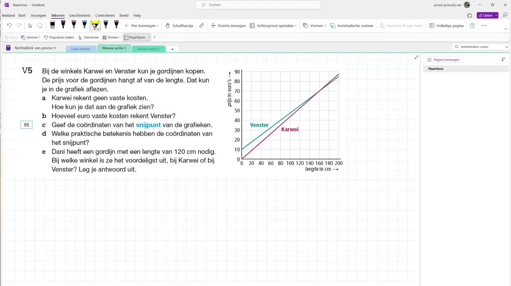511x286 pixels.
Task: Click the Delen share button
Action: tap(485, 16)
